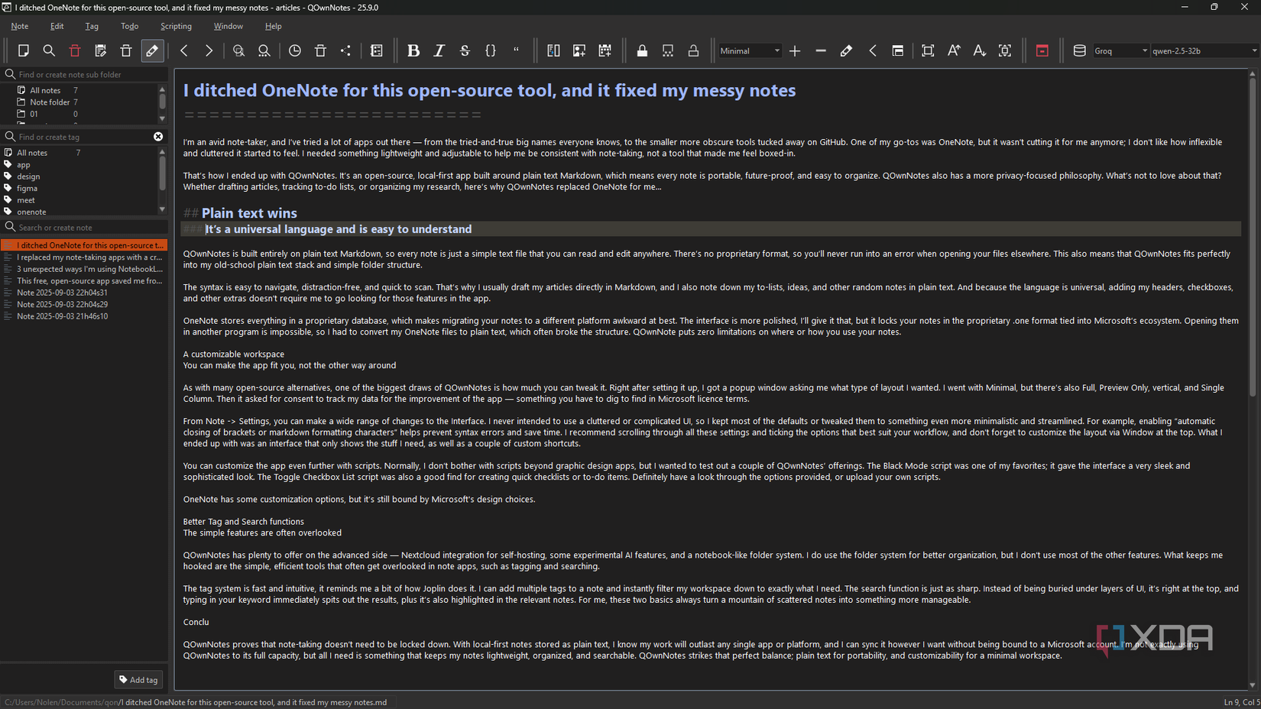Increase the note text size
The height and width of the screenshot is (709, 1261).
[954, 50]
